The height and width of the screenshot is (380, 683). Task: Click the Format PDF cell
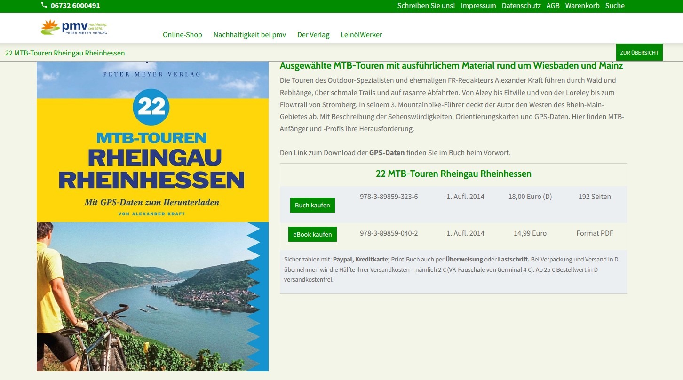coord(595,233)
